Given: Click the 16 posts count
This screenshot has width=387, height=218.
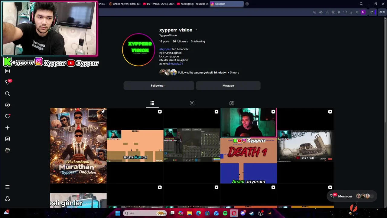Looking at the screenshot, I should click(164, 41).
